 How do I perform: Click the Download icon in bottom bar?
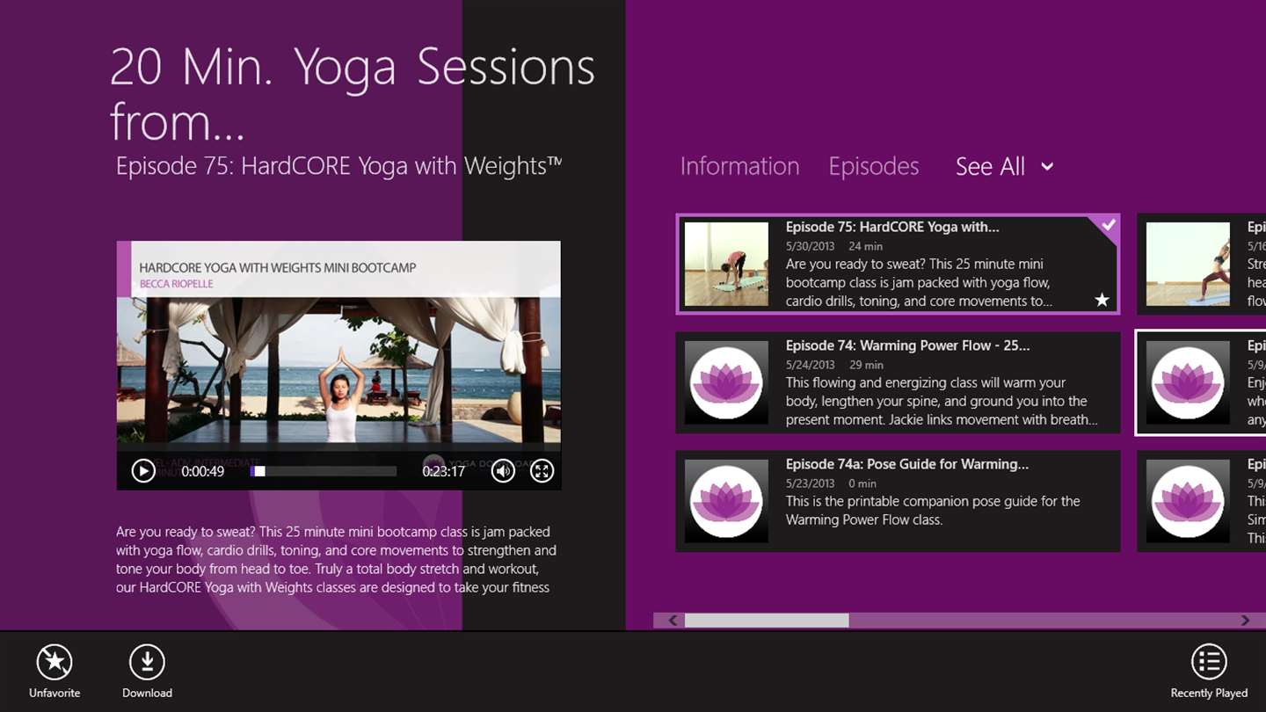[147, 662]
